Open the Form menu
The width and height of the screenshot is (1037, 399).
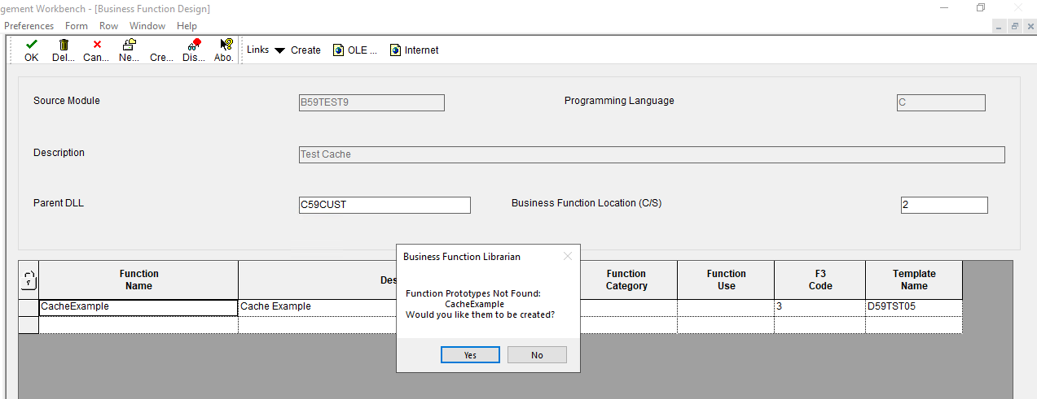point(77,26)
